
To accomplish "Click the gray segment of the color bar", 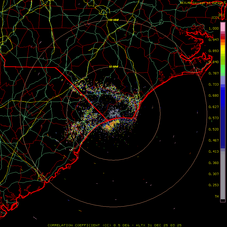I will (x=223, y=175).
